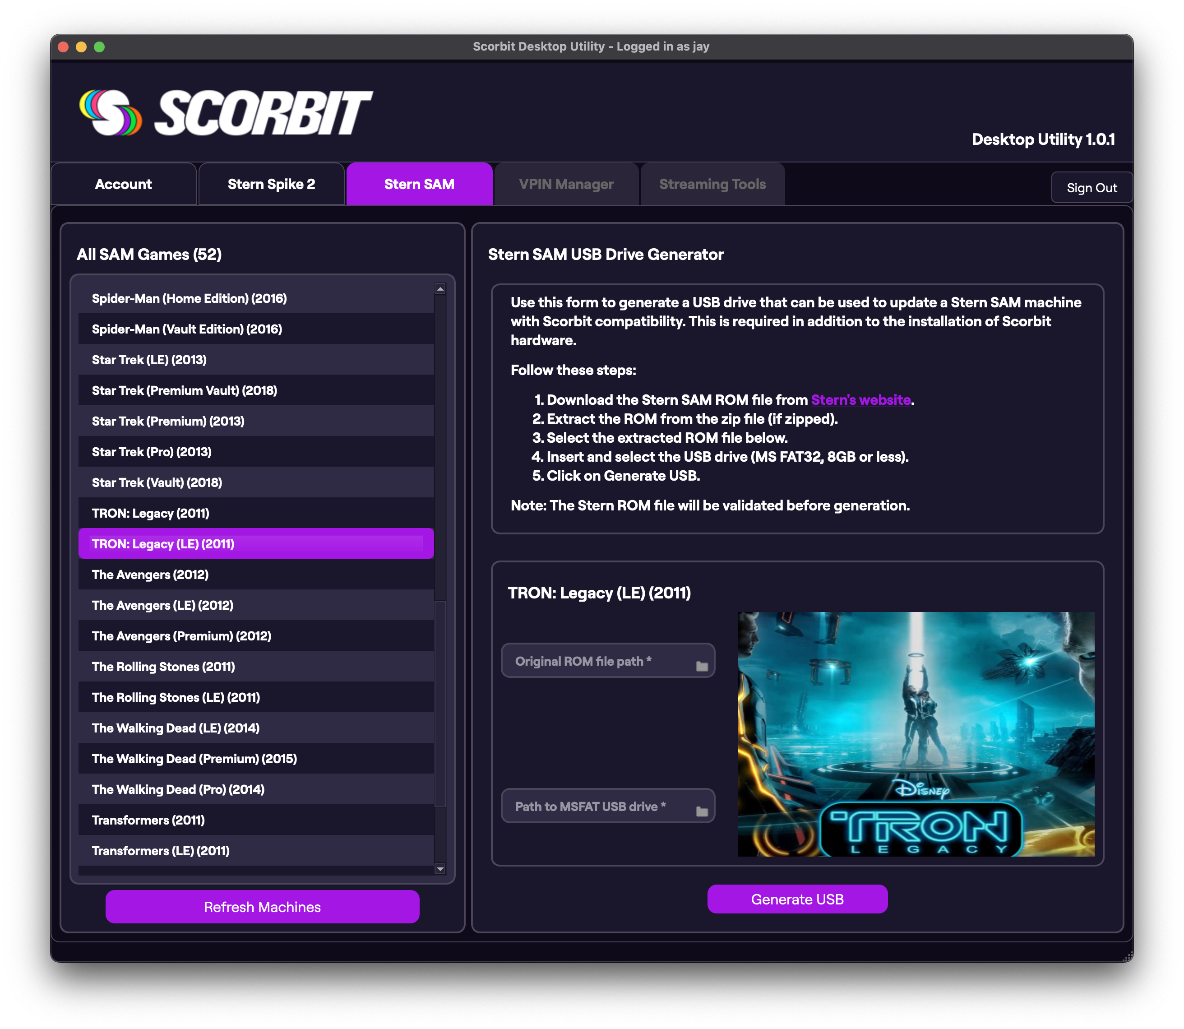
Task: Click the Sign Out button
Action: pos(1091,188)
